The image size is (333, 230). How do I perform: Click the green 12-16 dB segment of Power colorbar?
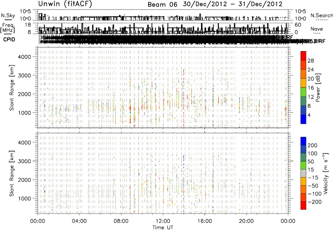[x=303, y=92]
